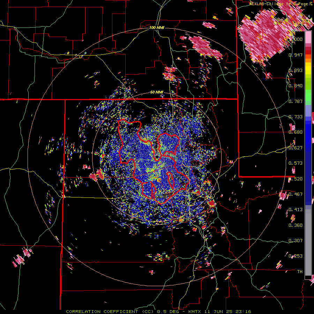The height and width of the screenshot is (314, 314).
Task: Click the 0.680 scale label
Action: tap(296, 132)
